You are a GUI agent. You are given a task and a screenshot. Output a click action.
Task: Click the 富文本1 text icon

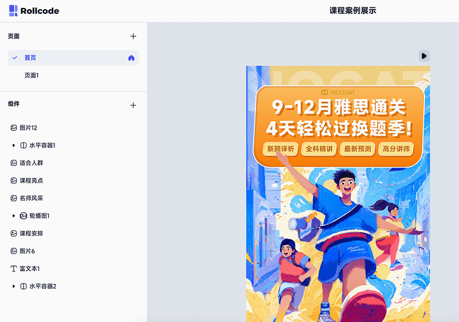coord(14,268)
